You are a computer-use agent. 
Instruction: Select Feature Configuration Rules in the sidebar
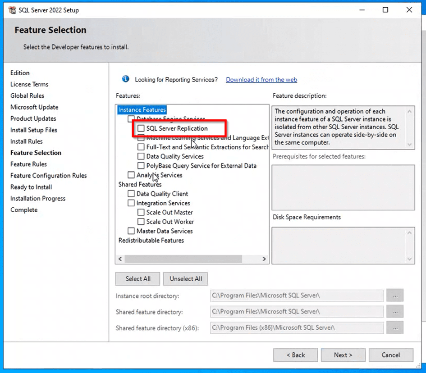(x=48, y=175)
